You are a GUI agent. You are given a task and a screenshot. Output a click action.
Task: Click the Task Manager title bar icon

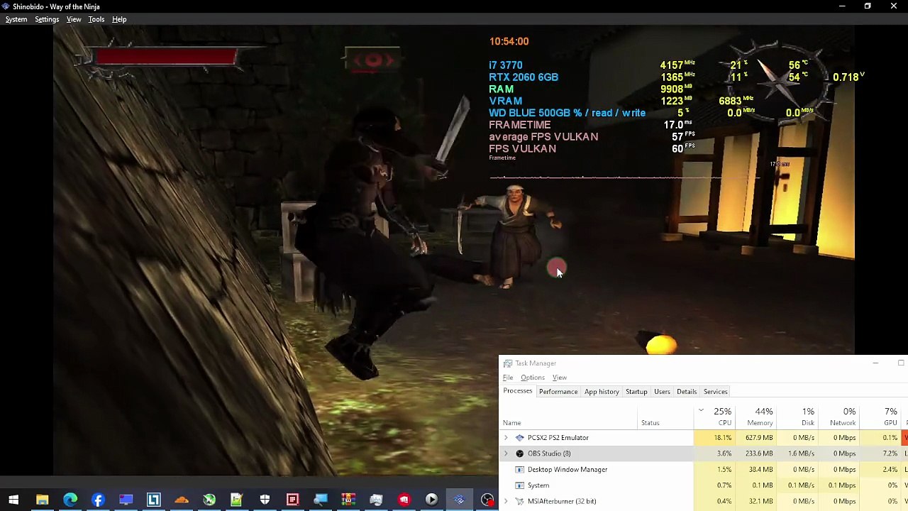tap(508, 363)
